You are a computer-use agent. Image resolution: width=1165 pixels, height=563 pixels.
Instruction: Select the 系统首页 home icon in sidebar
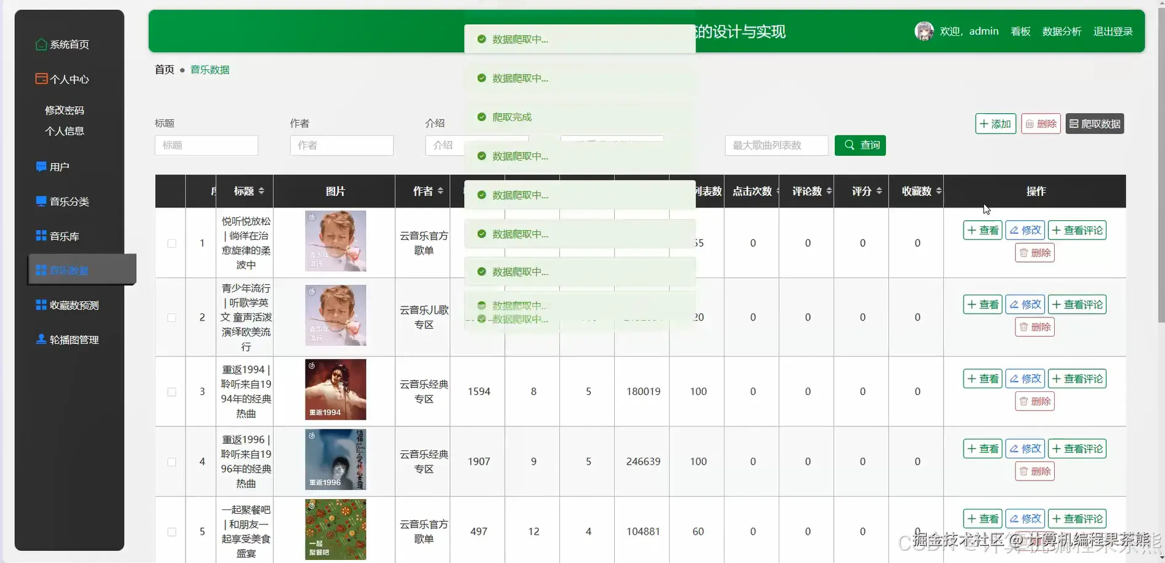tap(41, 44)
